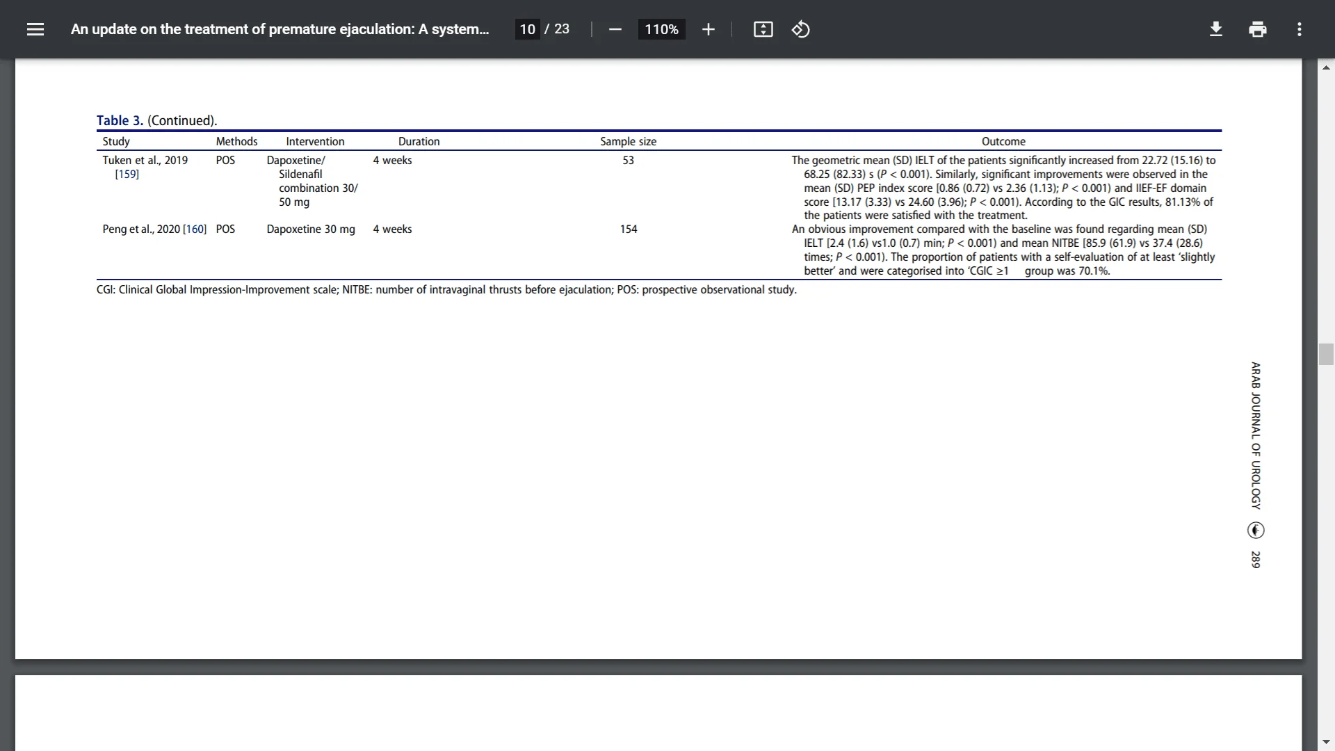Click the 'Outcome' column header
The image size is (1335, 751).
[1003, 141]
